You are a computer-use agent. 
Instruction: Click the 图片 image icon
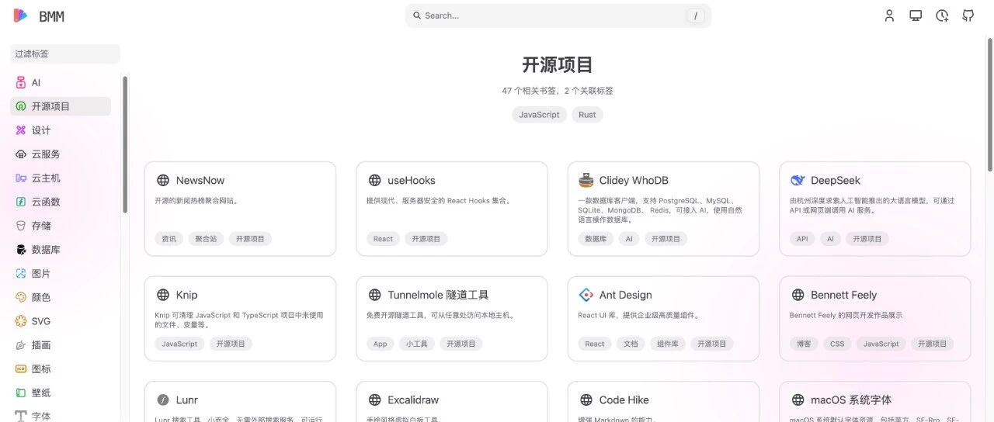click(21, 274)
